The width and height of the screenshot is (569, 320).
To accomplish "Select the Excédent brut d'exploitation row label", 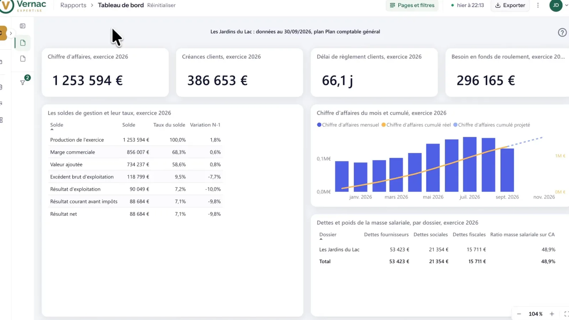I will (x=82, y=177).
